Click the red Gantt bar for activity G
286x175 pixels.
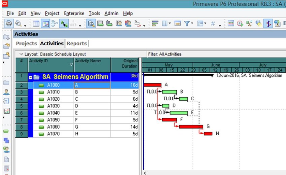(191, 127)
